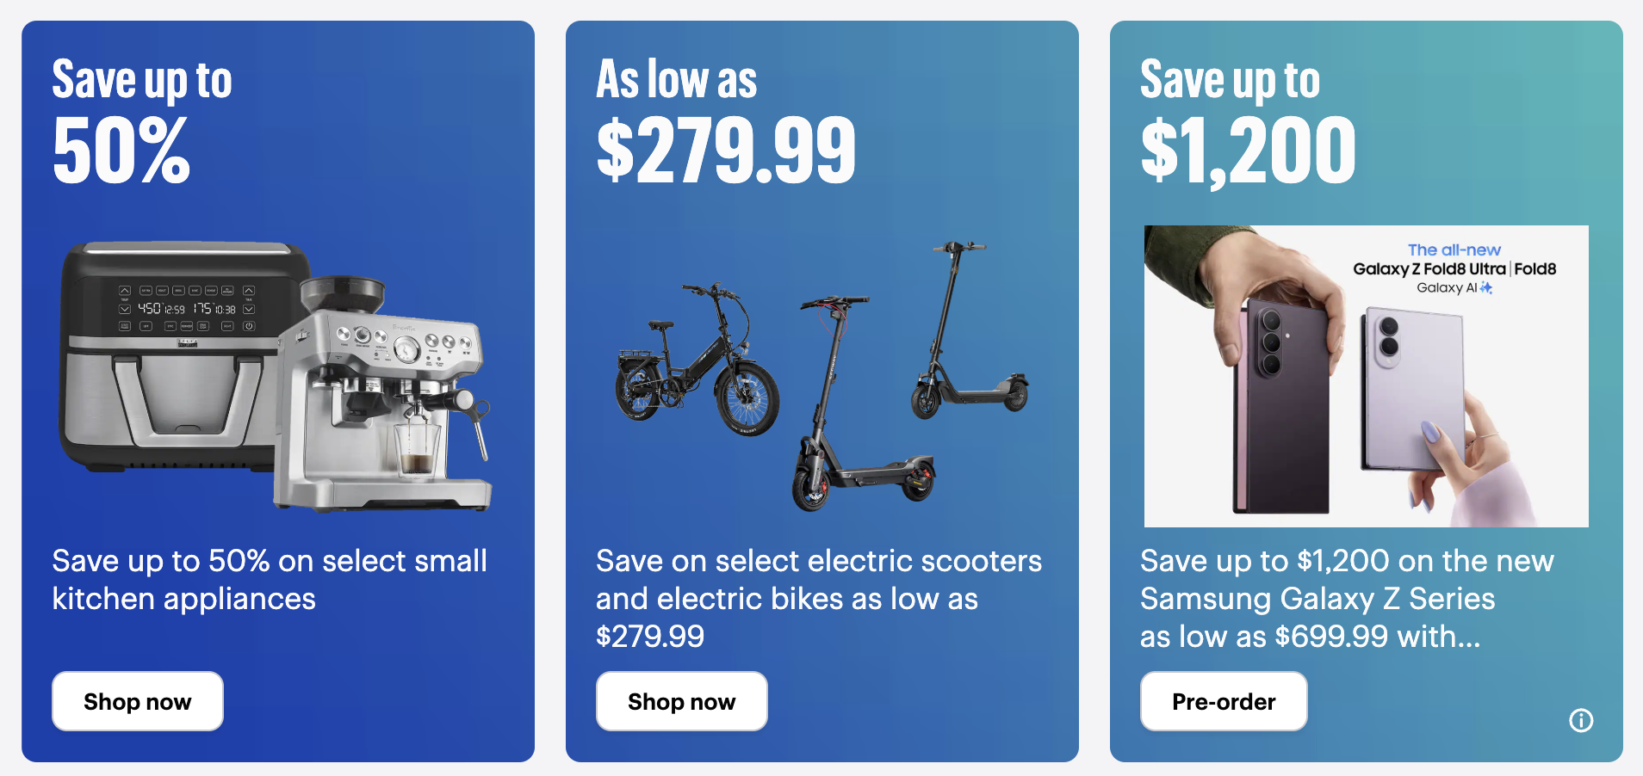Viewport: 1643px width, 776px height.
Task: Open 'Save on select electric scooters' description text
Action: click(819, 599)
